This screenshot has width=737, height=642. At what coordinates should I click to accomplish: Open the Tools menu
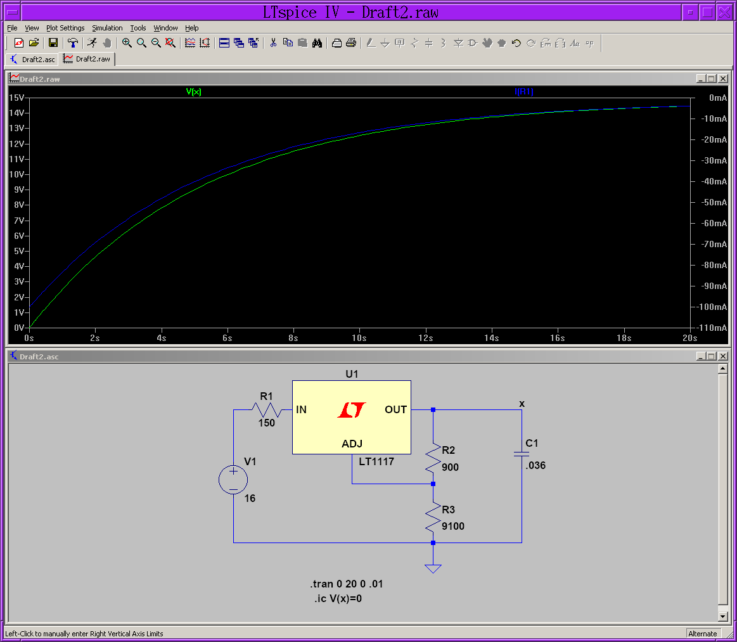pyautogui.click(x=138, y=28)
